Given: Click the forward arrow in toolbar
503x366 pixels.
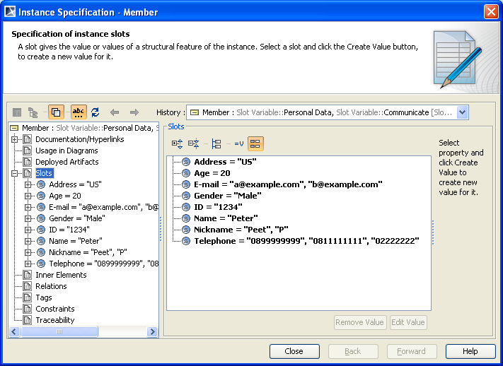Looking at the screenshot, I should pyautogui.click(x=134, y=112).
